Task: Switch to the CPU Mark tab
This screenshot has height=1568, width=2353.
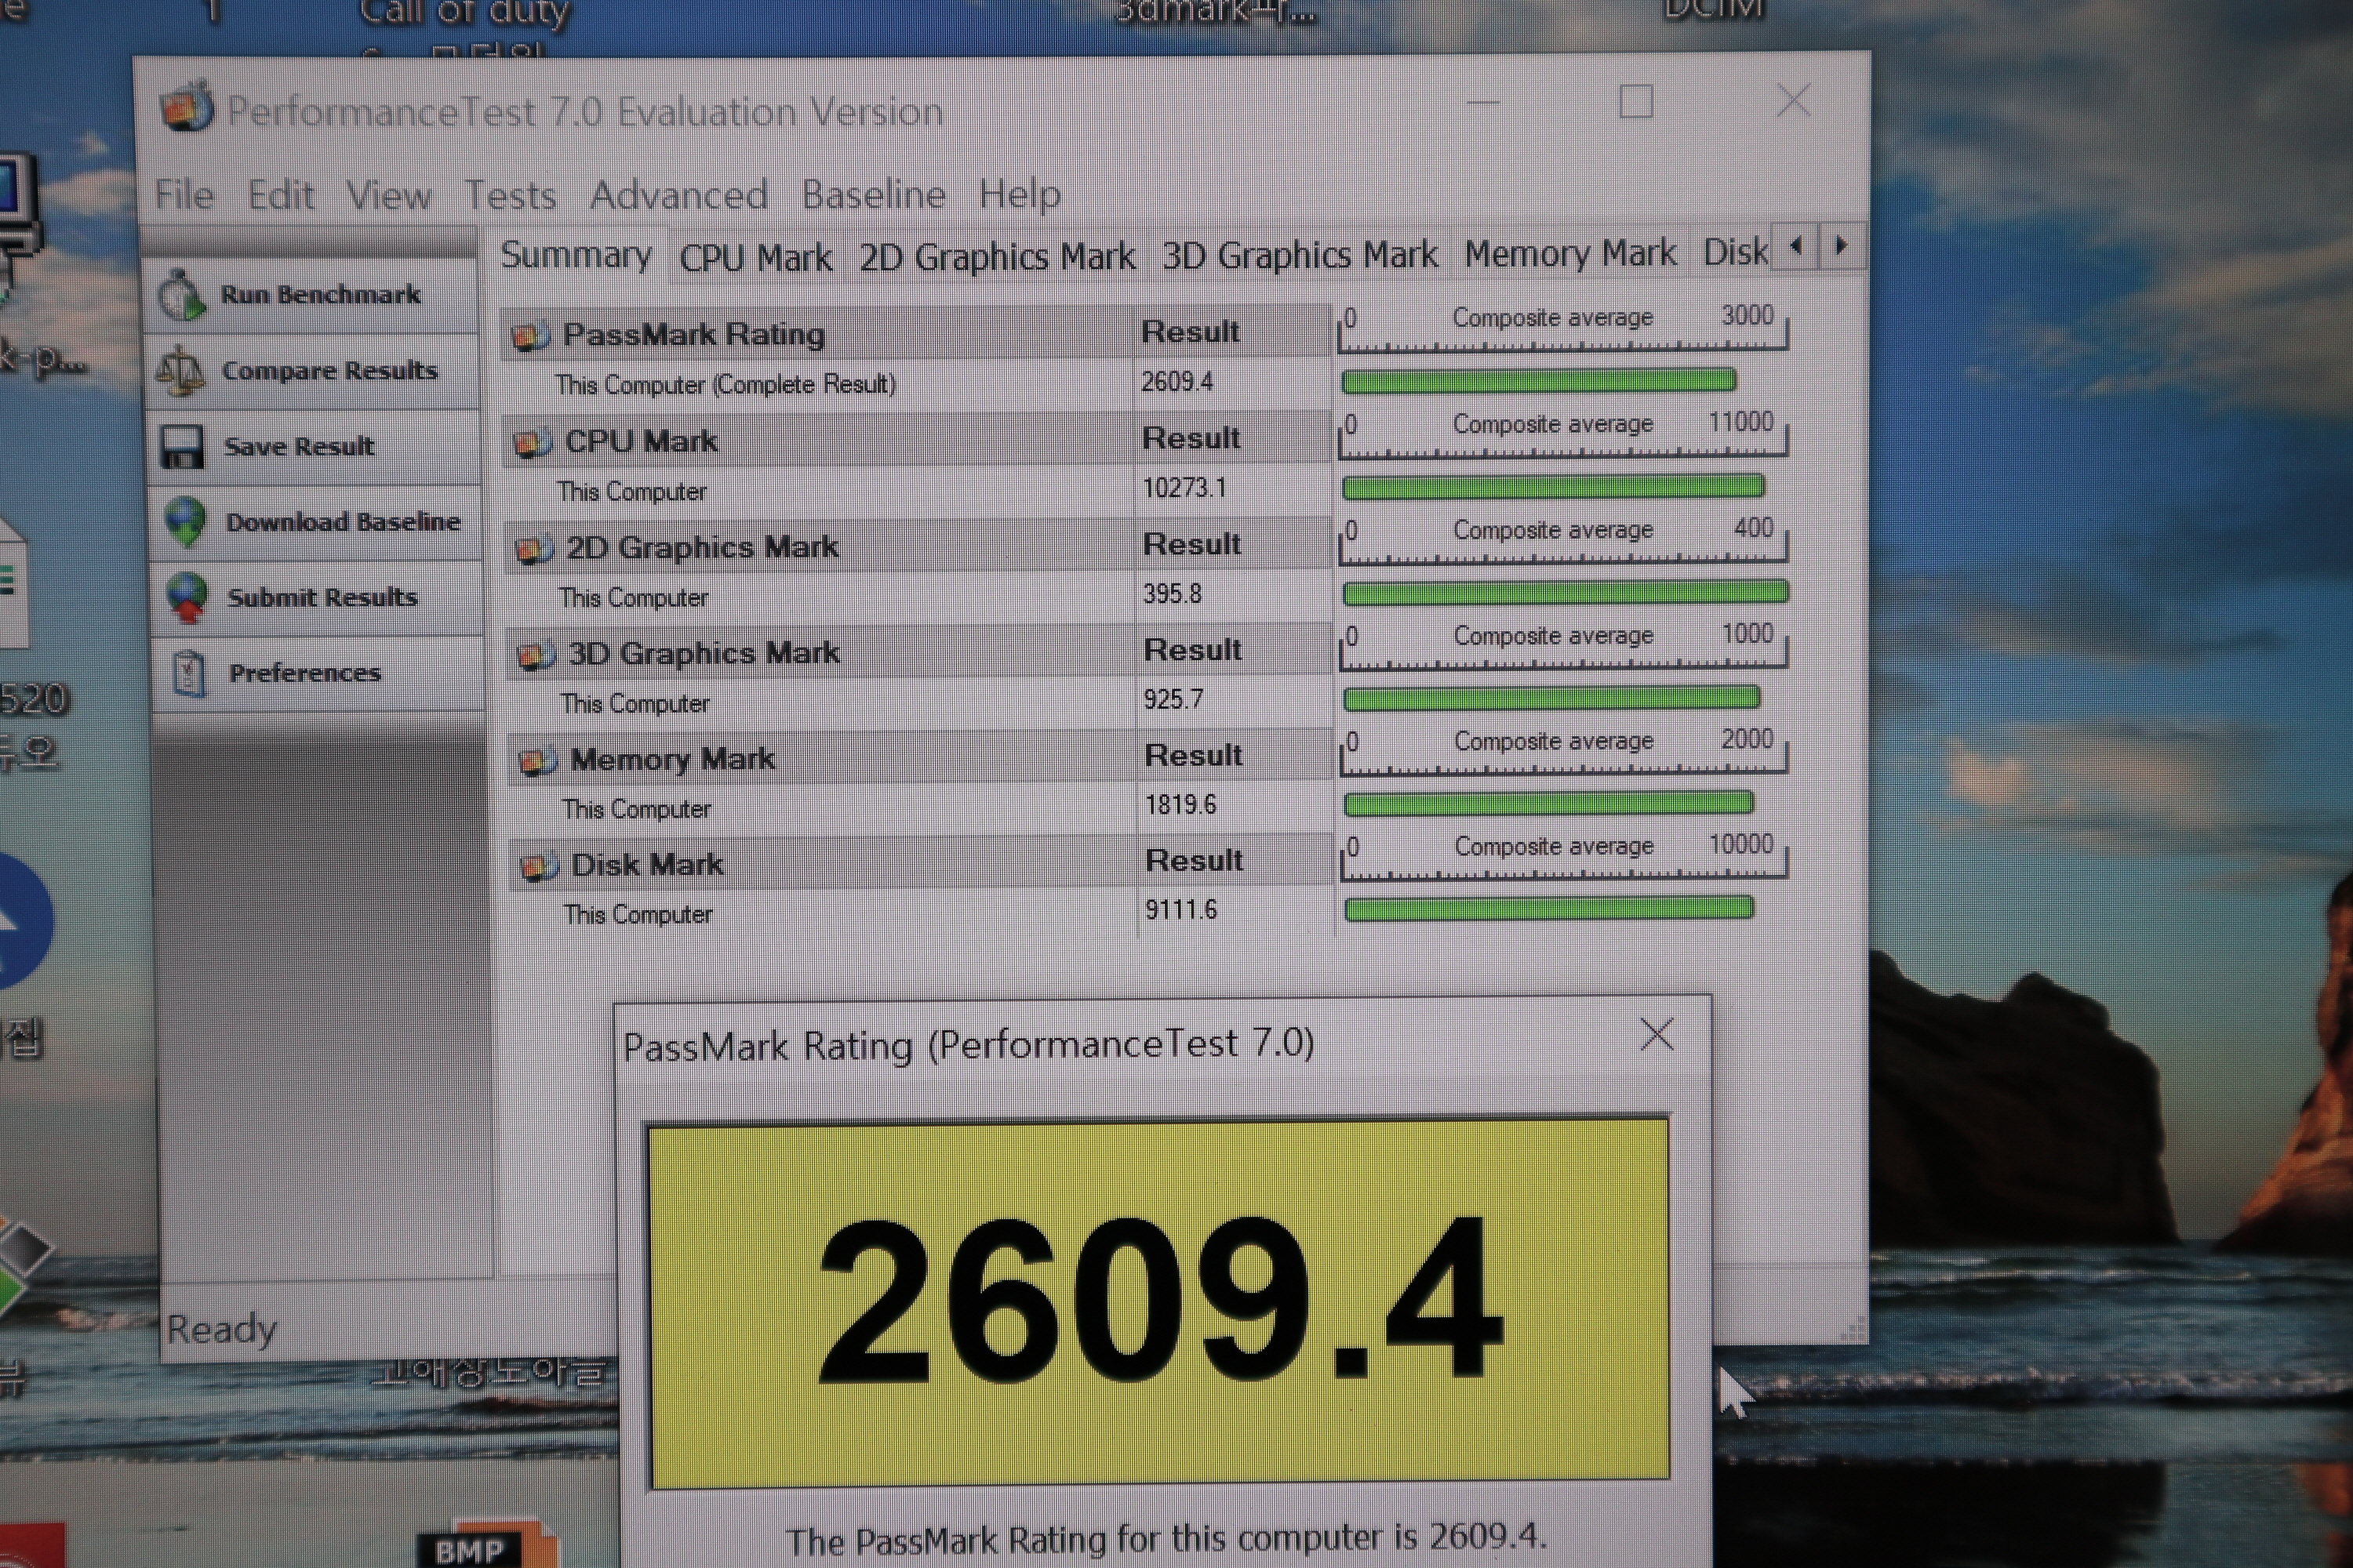Action: click(755, 258)
